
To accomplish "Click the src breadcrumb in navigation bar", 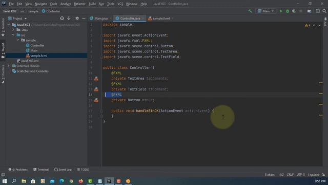I will click(23, 11).
